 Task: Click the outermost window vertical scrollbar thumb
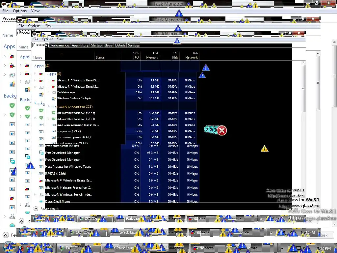334,76
